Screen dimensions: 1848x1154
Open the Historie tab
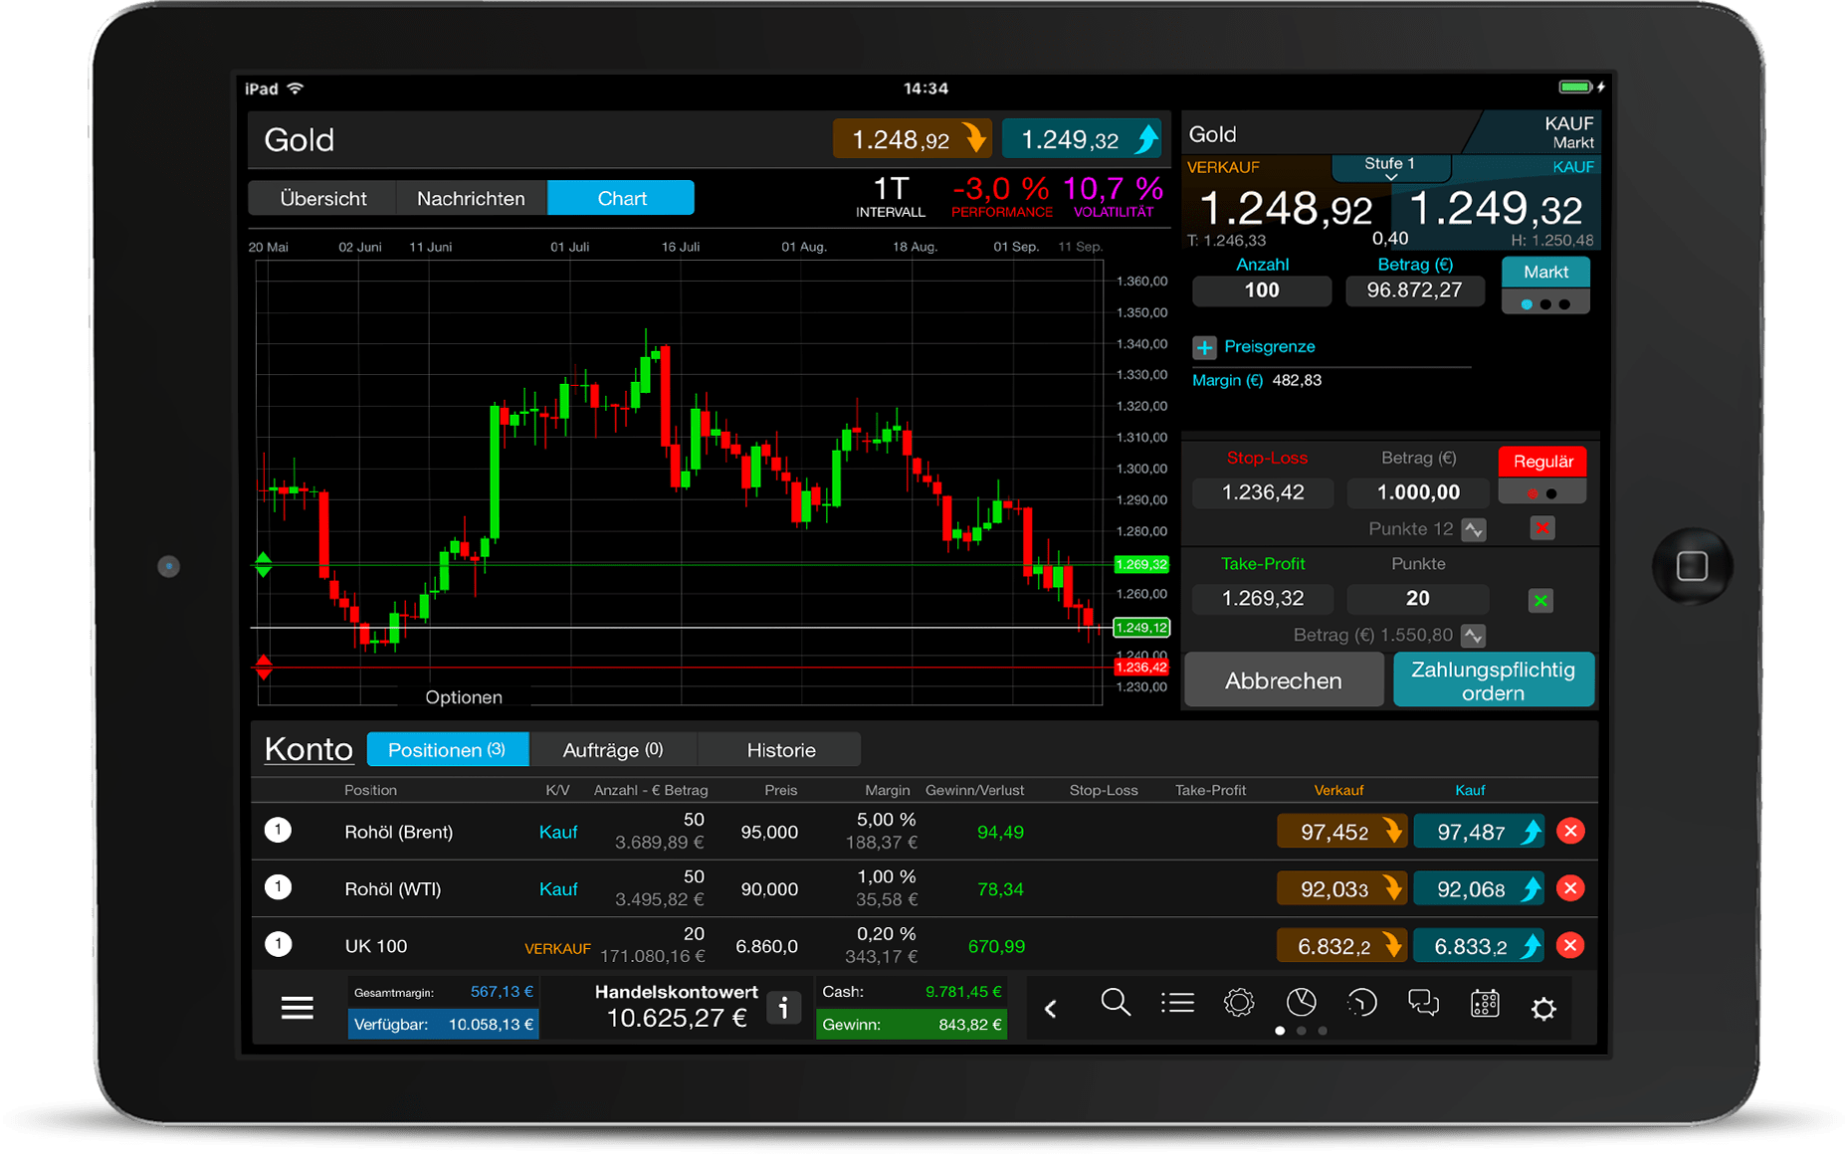(780, 750)
